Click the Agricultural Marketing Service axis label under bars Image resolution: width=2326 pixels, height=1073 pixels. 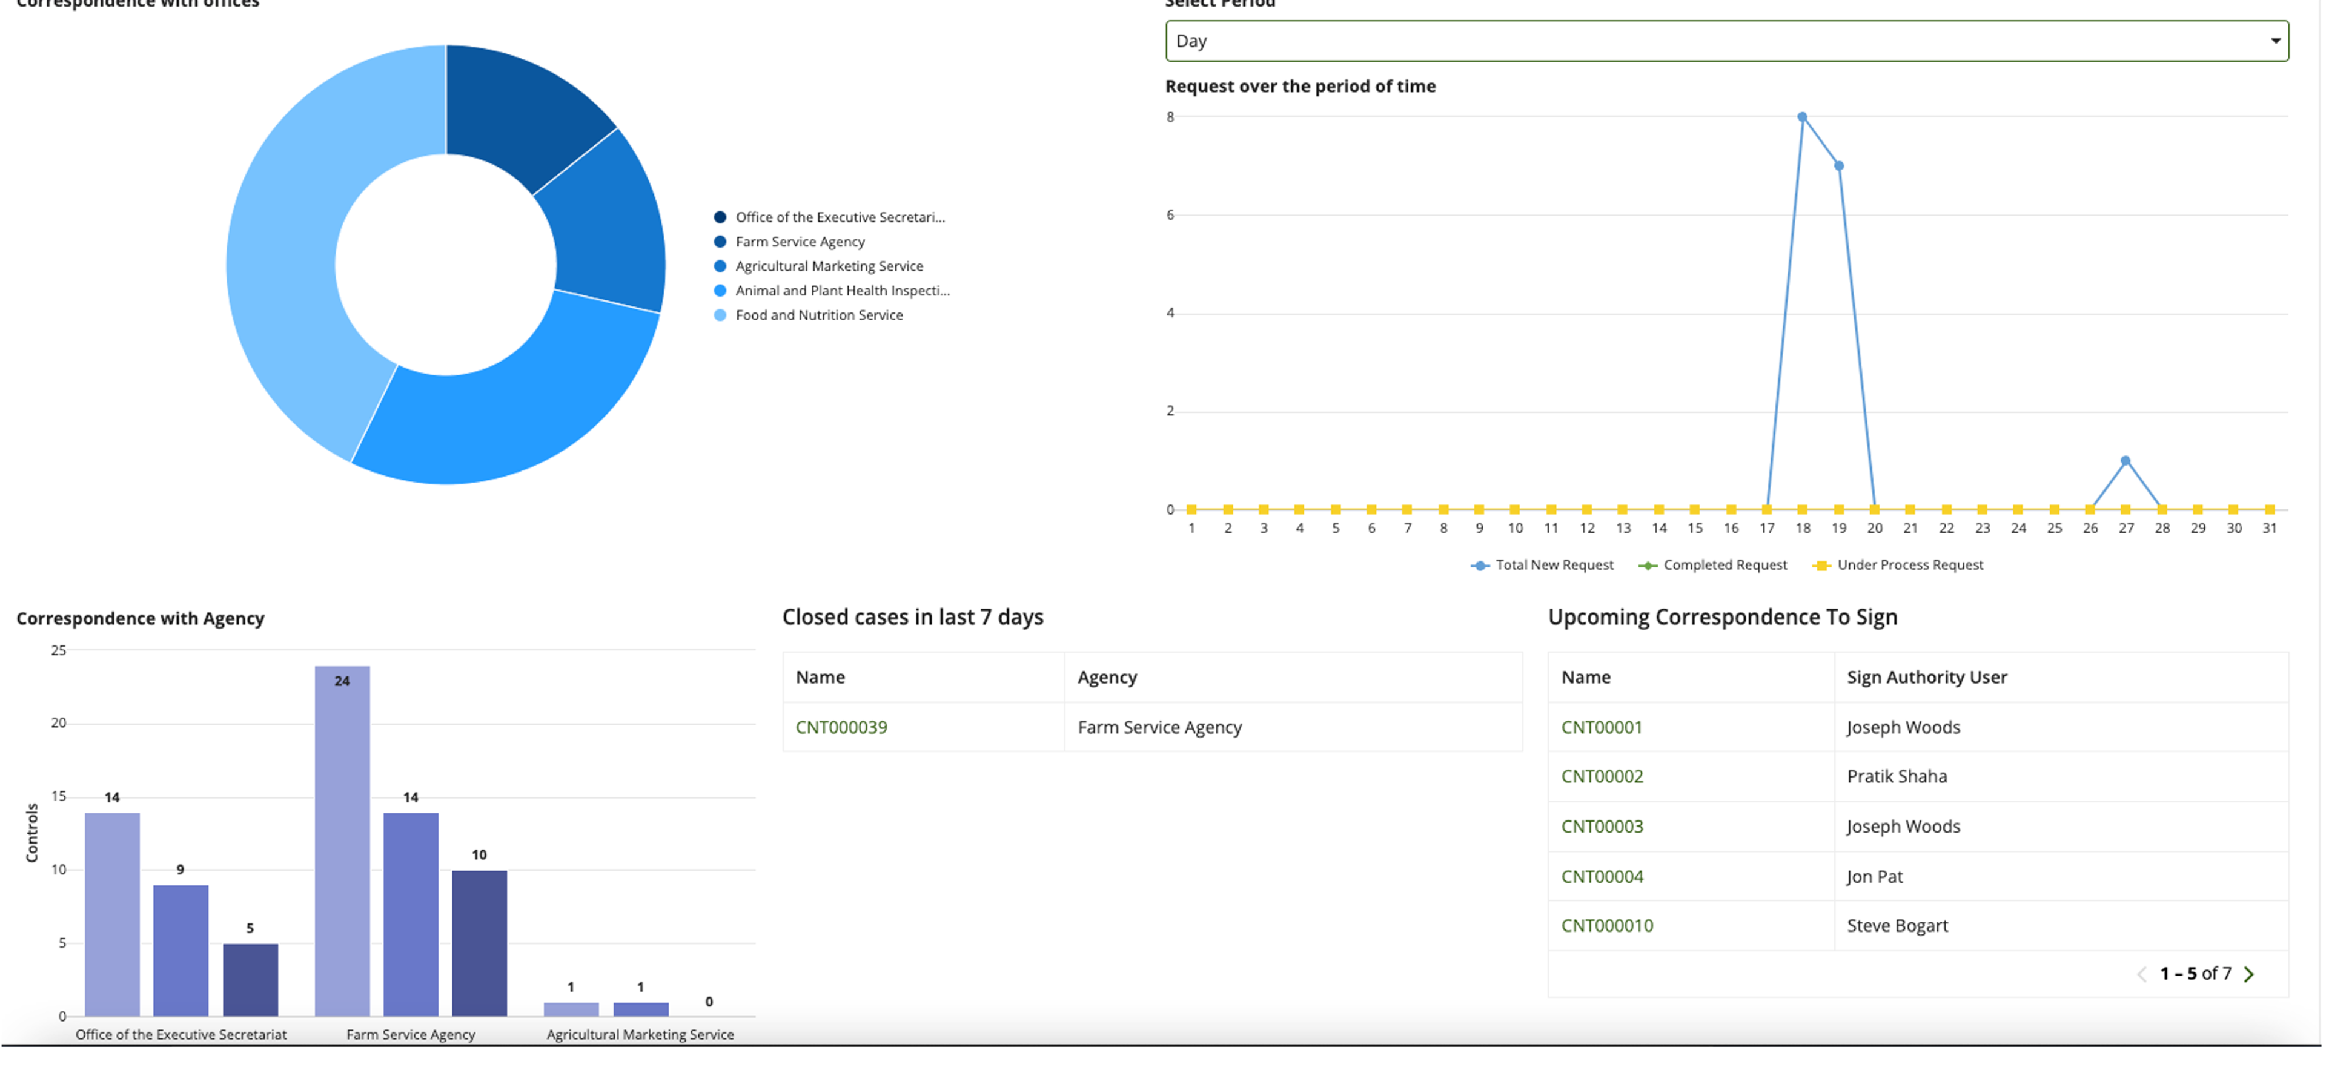pyautogui.click(x=639, y=1035)
